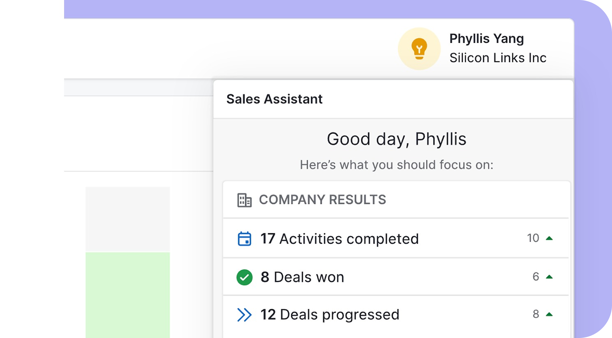Click the Company Results building icon
The image size is (612, 338).
coord(244,200)
